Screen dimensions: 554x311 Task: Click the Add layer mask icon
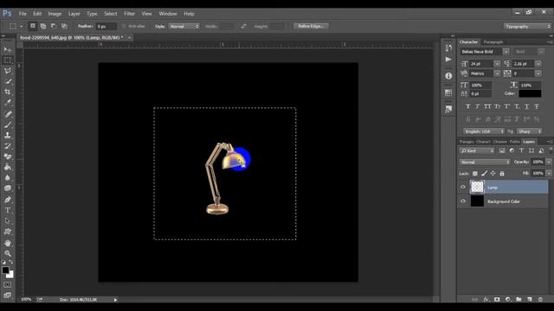pos(497,300)
